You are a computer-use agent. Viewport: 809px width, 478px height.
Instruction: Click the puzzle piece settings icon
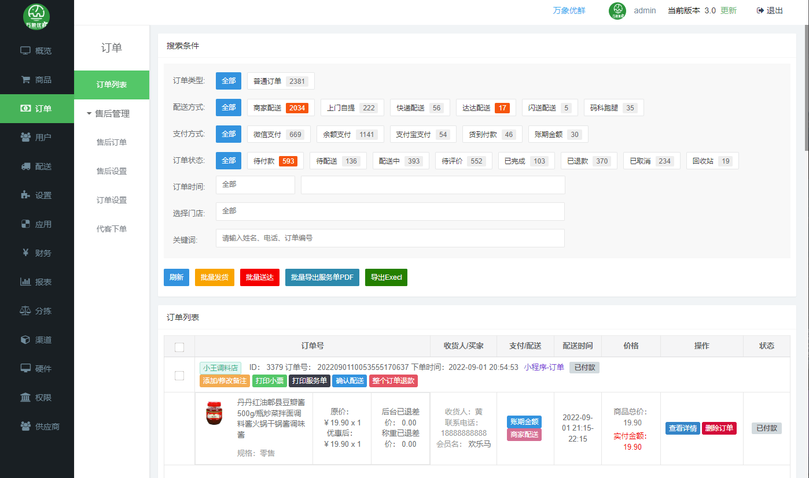pyautogui.click(x=25, y=195)
